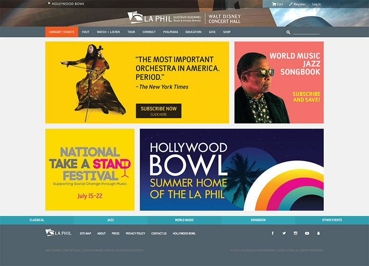Open the shopping Cart icon
Viewport: 369px width, 266px height.
coord(274,4)
